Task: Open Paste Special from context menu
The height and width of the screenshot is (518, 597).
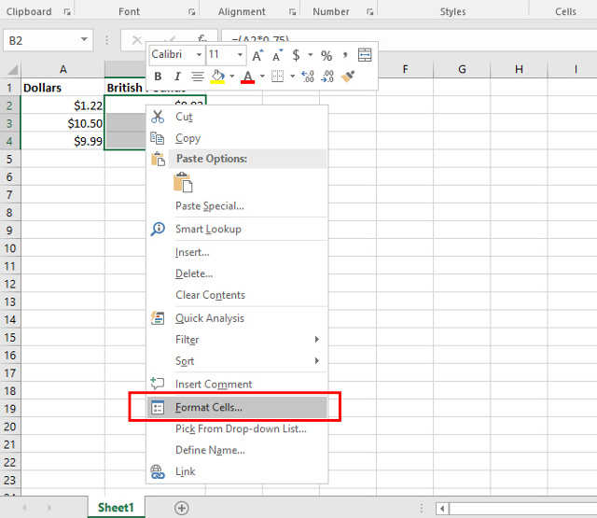Action: tap(237, 206)
